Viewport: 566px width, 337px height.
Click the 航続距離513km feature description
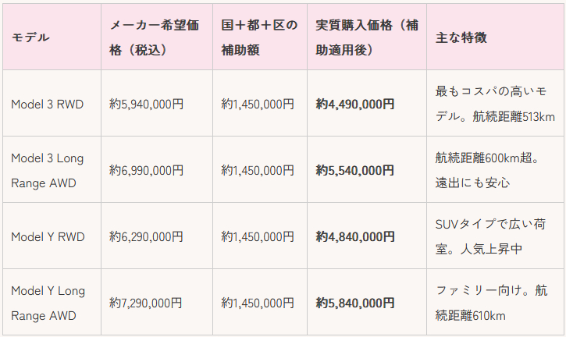(495, 104)
